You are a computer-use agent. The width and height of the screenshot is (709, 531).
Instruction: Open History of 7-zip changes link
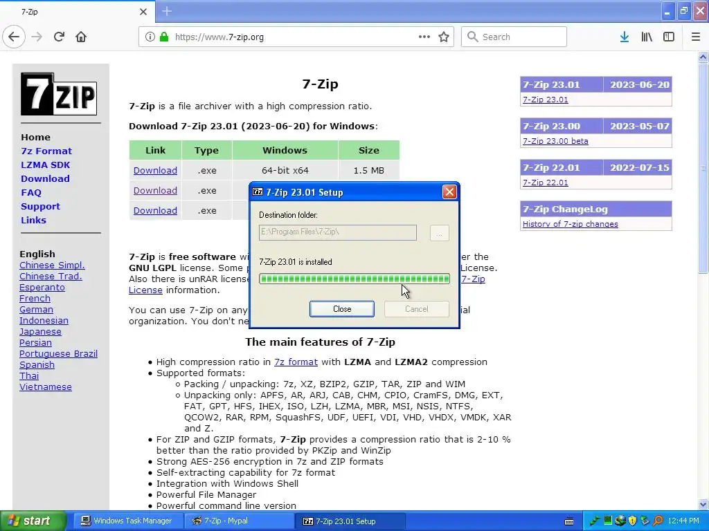571,224
